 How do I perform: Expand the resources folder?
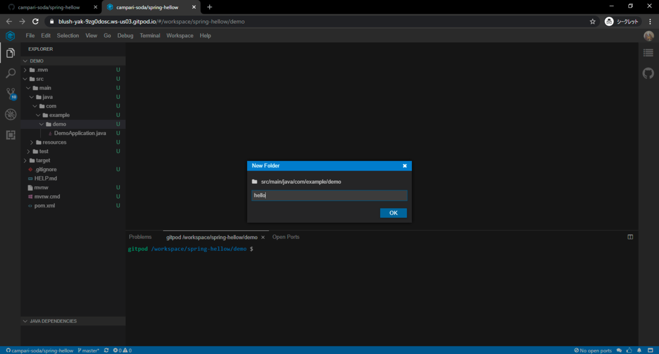[x=32, y=142]
